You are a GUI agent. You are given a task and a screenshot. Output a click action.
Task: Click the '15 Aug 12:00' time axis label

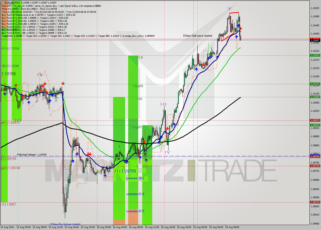(x=56, y=227)
